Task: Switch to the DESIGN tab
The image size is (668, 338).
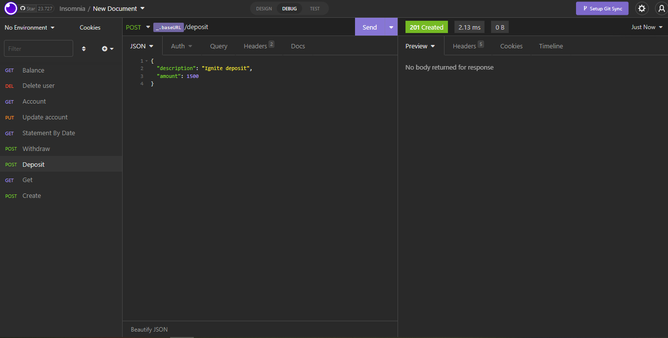Action: 264,8
